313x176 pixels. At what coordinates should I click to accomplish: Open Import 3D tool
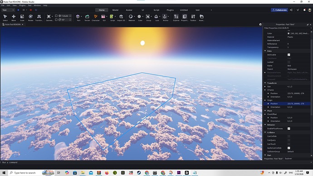[x=121, y=18]
